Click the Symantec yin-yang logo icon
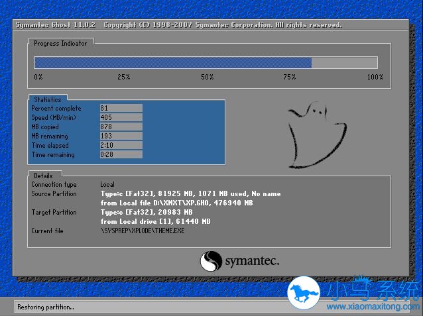The height and width of the screenshot is (316, 423). [x=211, y=261]
